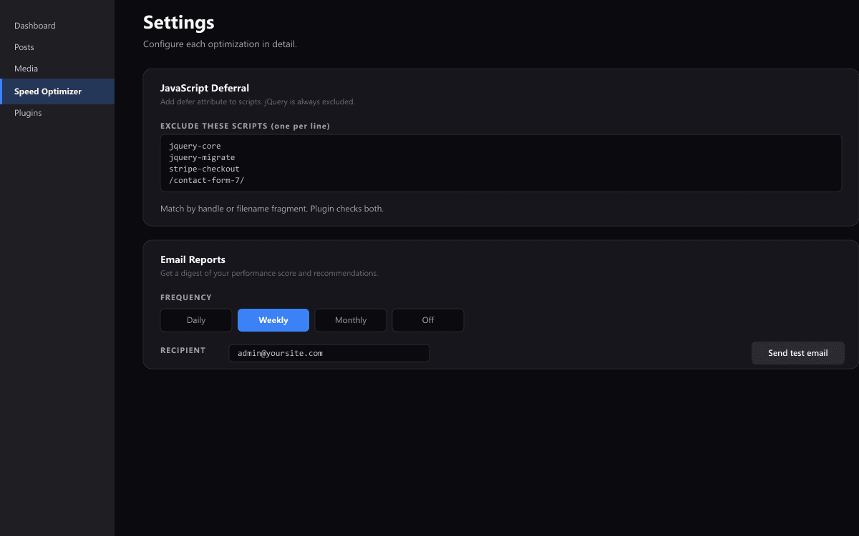859x536 pixels.
Task: Click the 'jquery-core' exclusion line
Action: (x=195, y=146)
